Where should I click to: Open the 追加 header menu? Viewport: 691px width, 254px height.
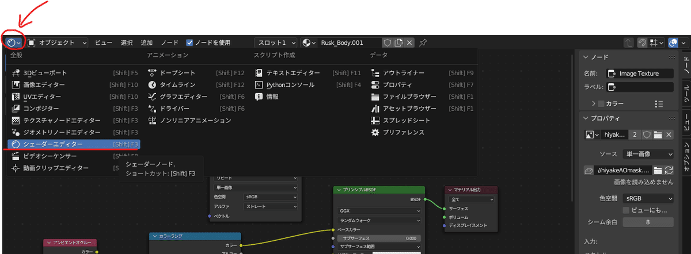pyautogui.click(x=147, y=43)
